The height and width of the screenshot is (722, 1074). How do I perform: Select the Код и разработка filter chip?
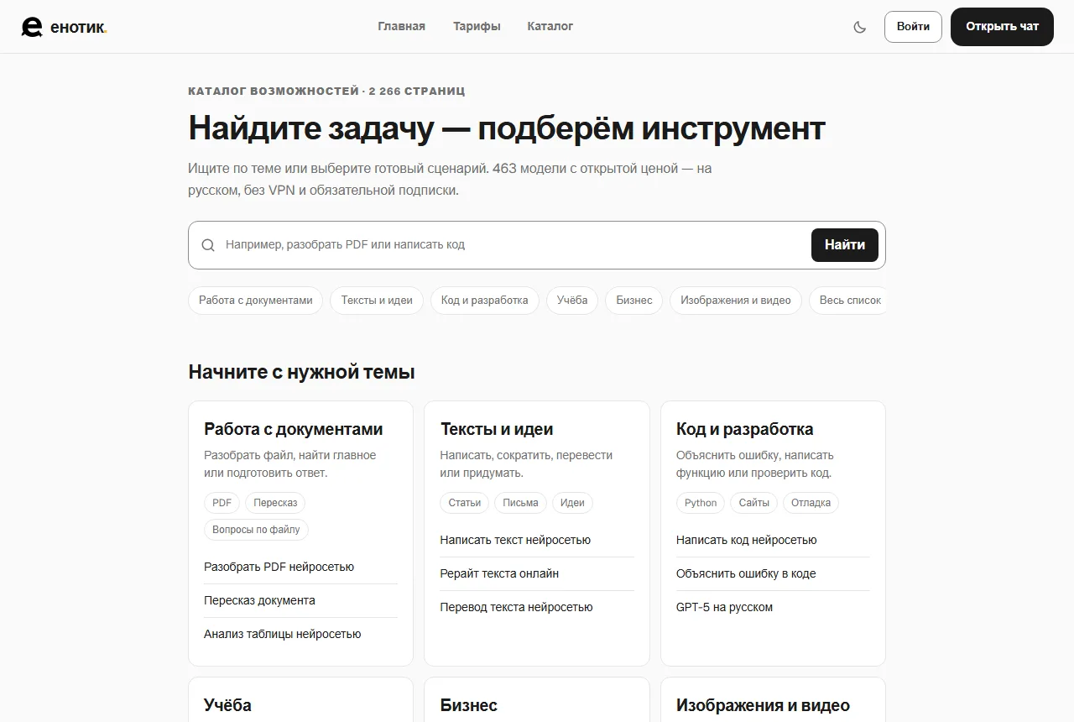[x=484, y=301]
